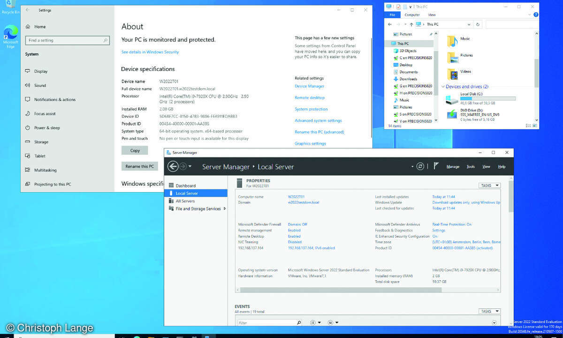Expand the Events section chevron
This screenshot has height=338, width=563.
(x=494, y=323)
